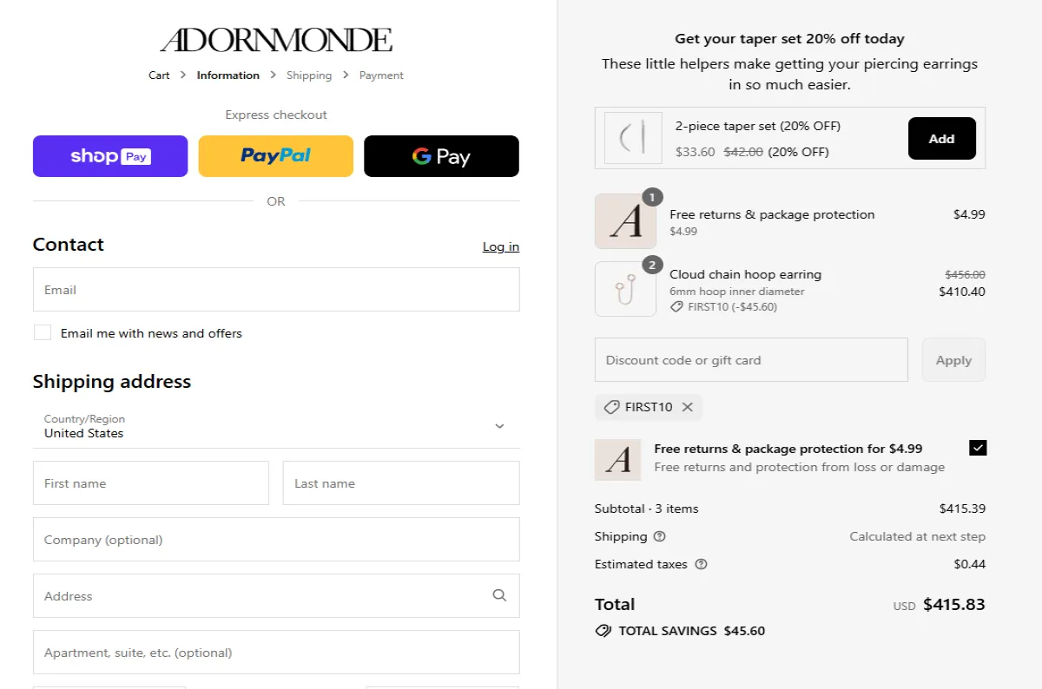The width and height of the screenshot is (1042, 689).
Task: Click the FIRST10 discount tag icon
Action: [610, 406]
